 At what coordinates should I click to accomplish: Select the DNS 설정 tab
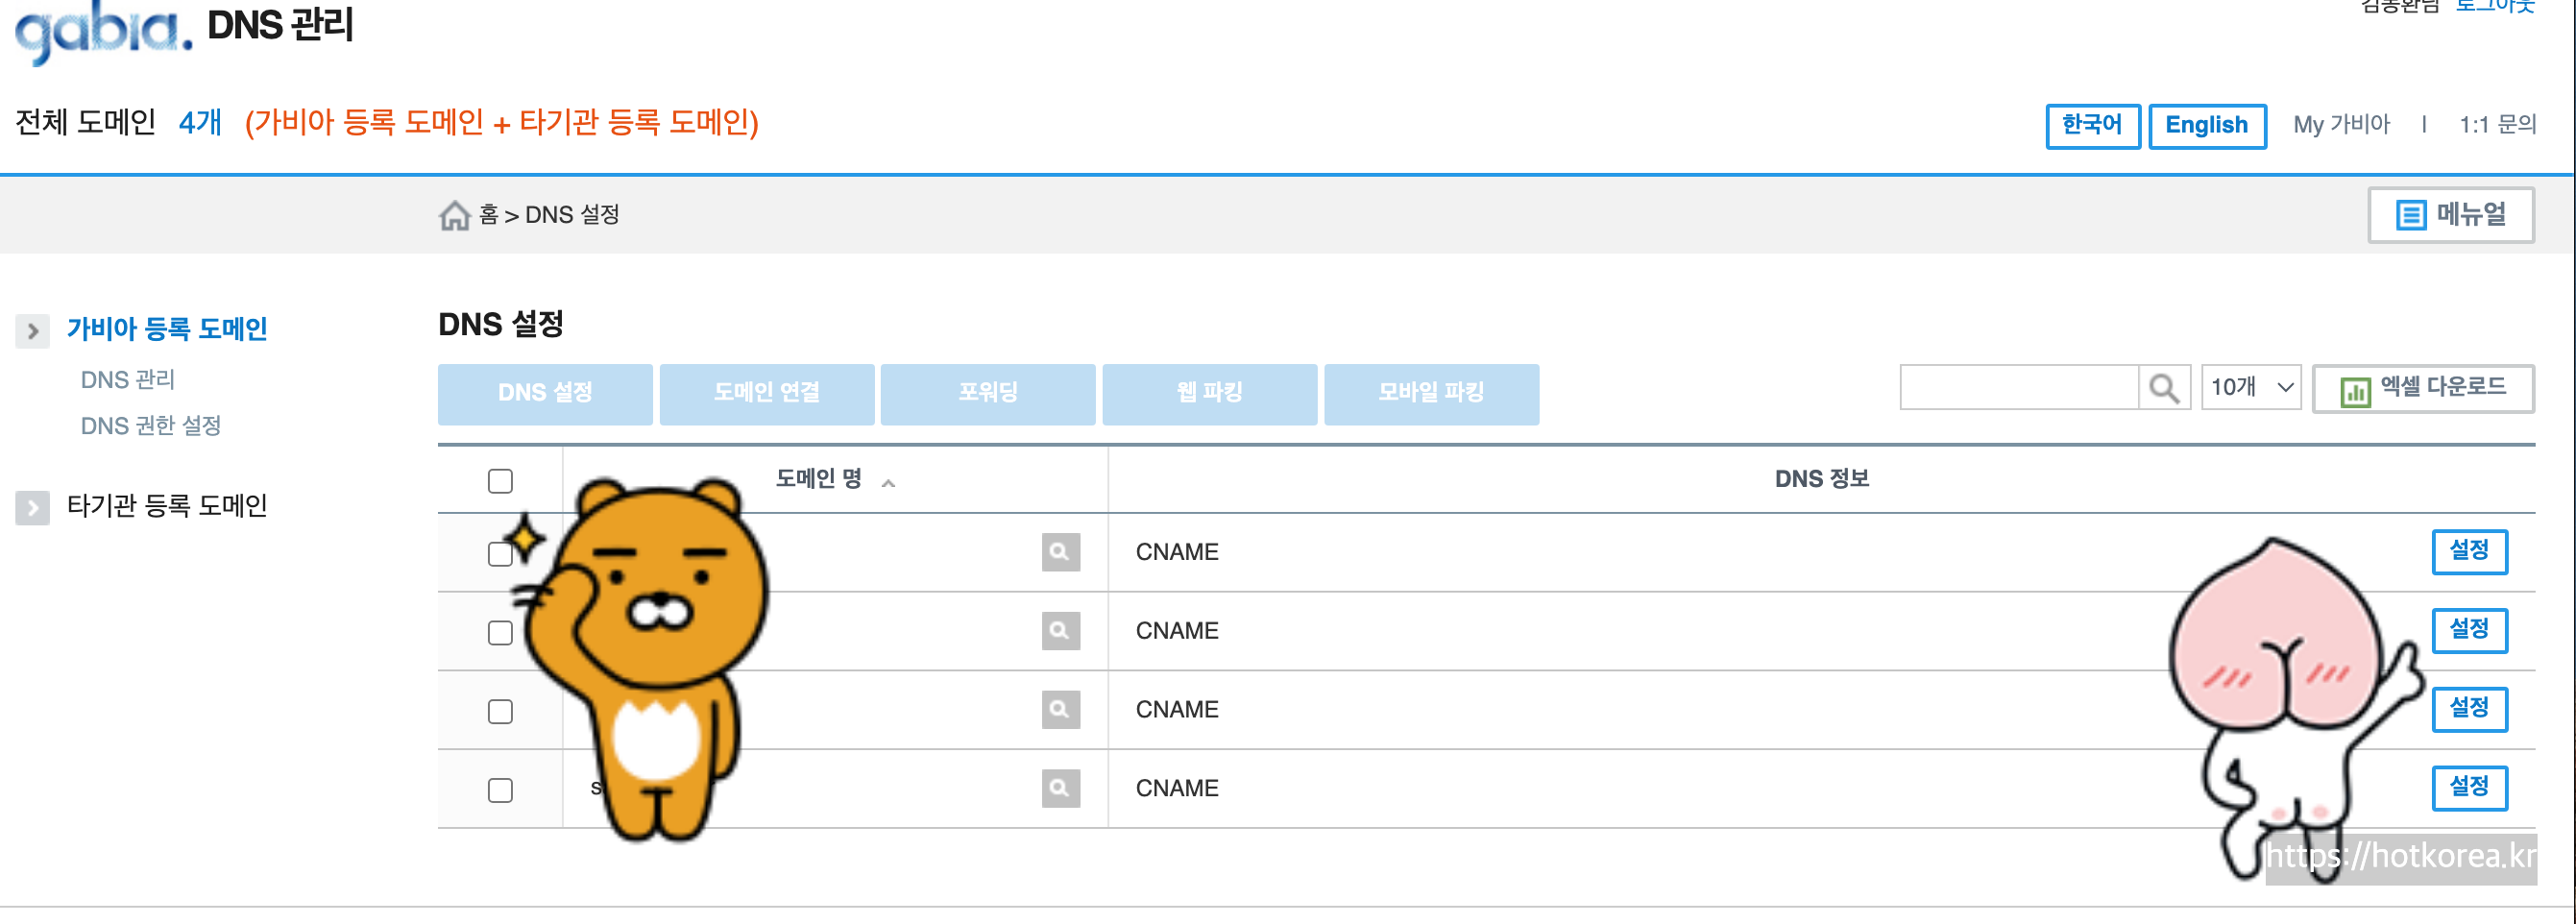pos(545,394)
